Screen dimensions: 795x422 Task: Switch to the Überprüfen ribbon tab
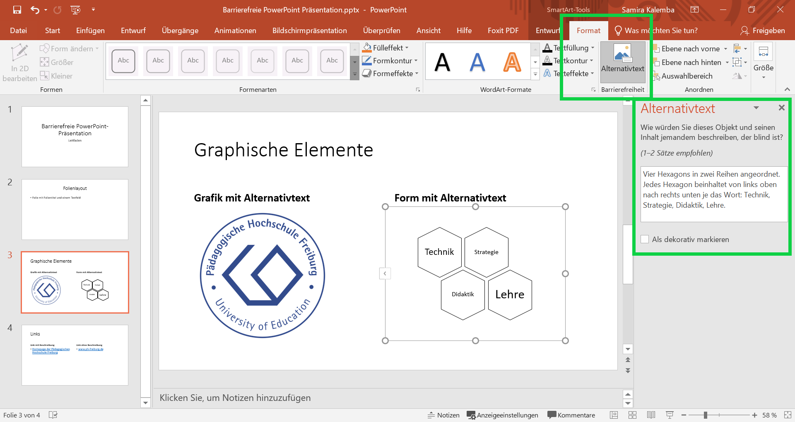point(382,30)
